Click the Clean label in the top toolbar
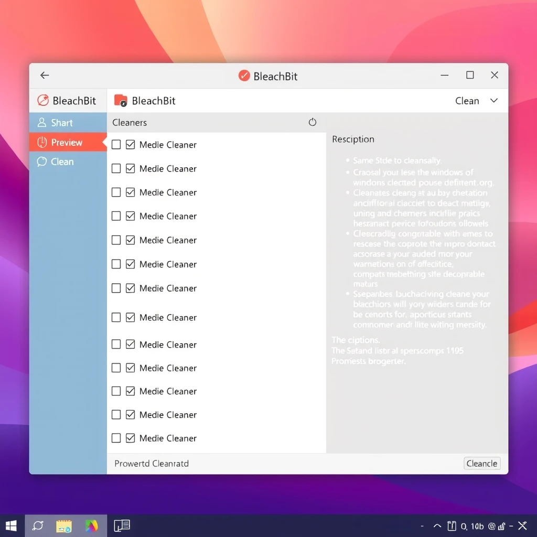The image size is (537, 537). coord(467,101)
